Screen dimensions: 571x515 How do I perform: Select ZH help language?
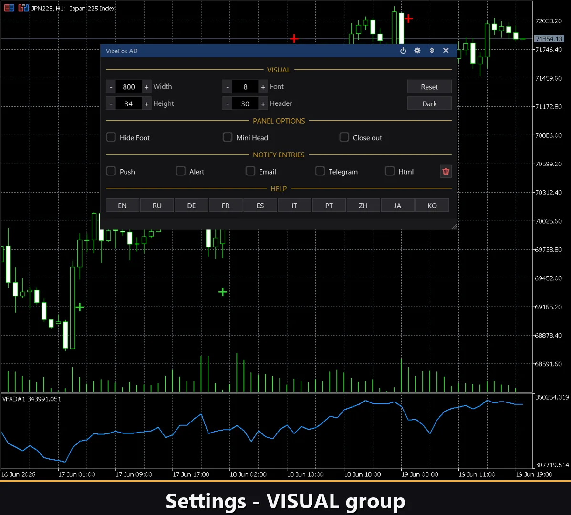point(363,205)
